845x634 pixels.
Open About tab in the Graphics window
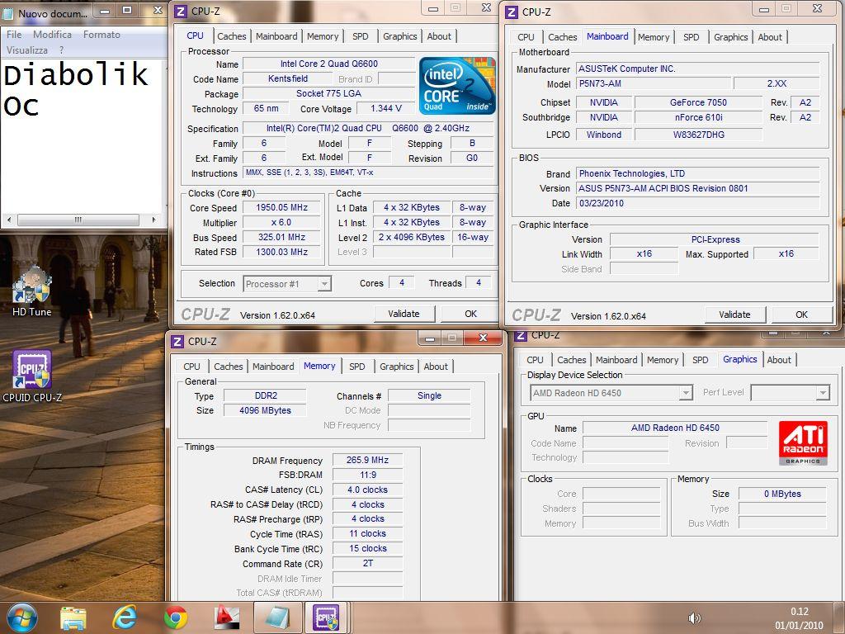779,360
